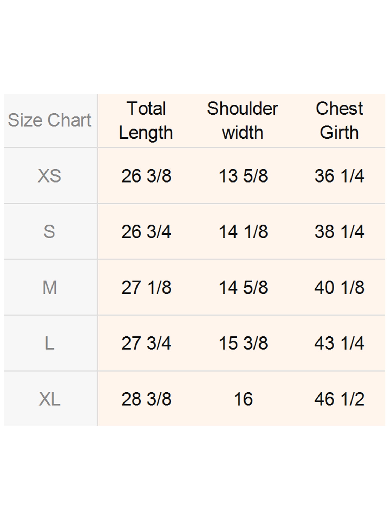
Task: Select the XL shoulder width value 16
Action: tap(243, 399)
